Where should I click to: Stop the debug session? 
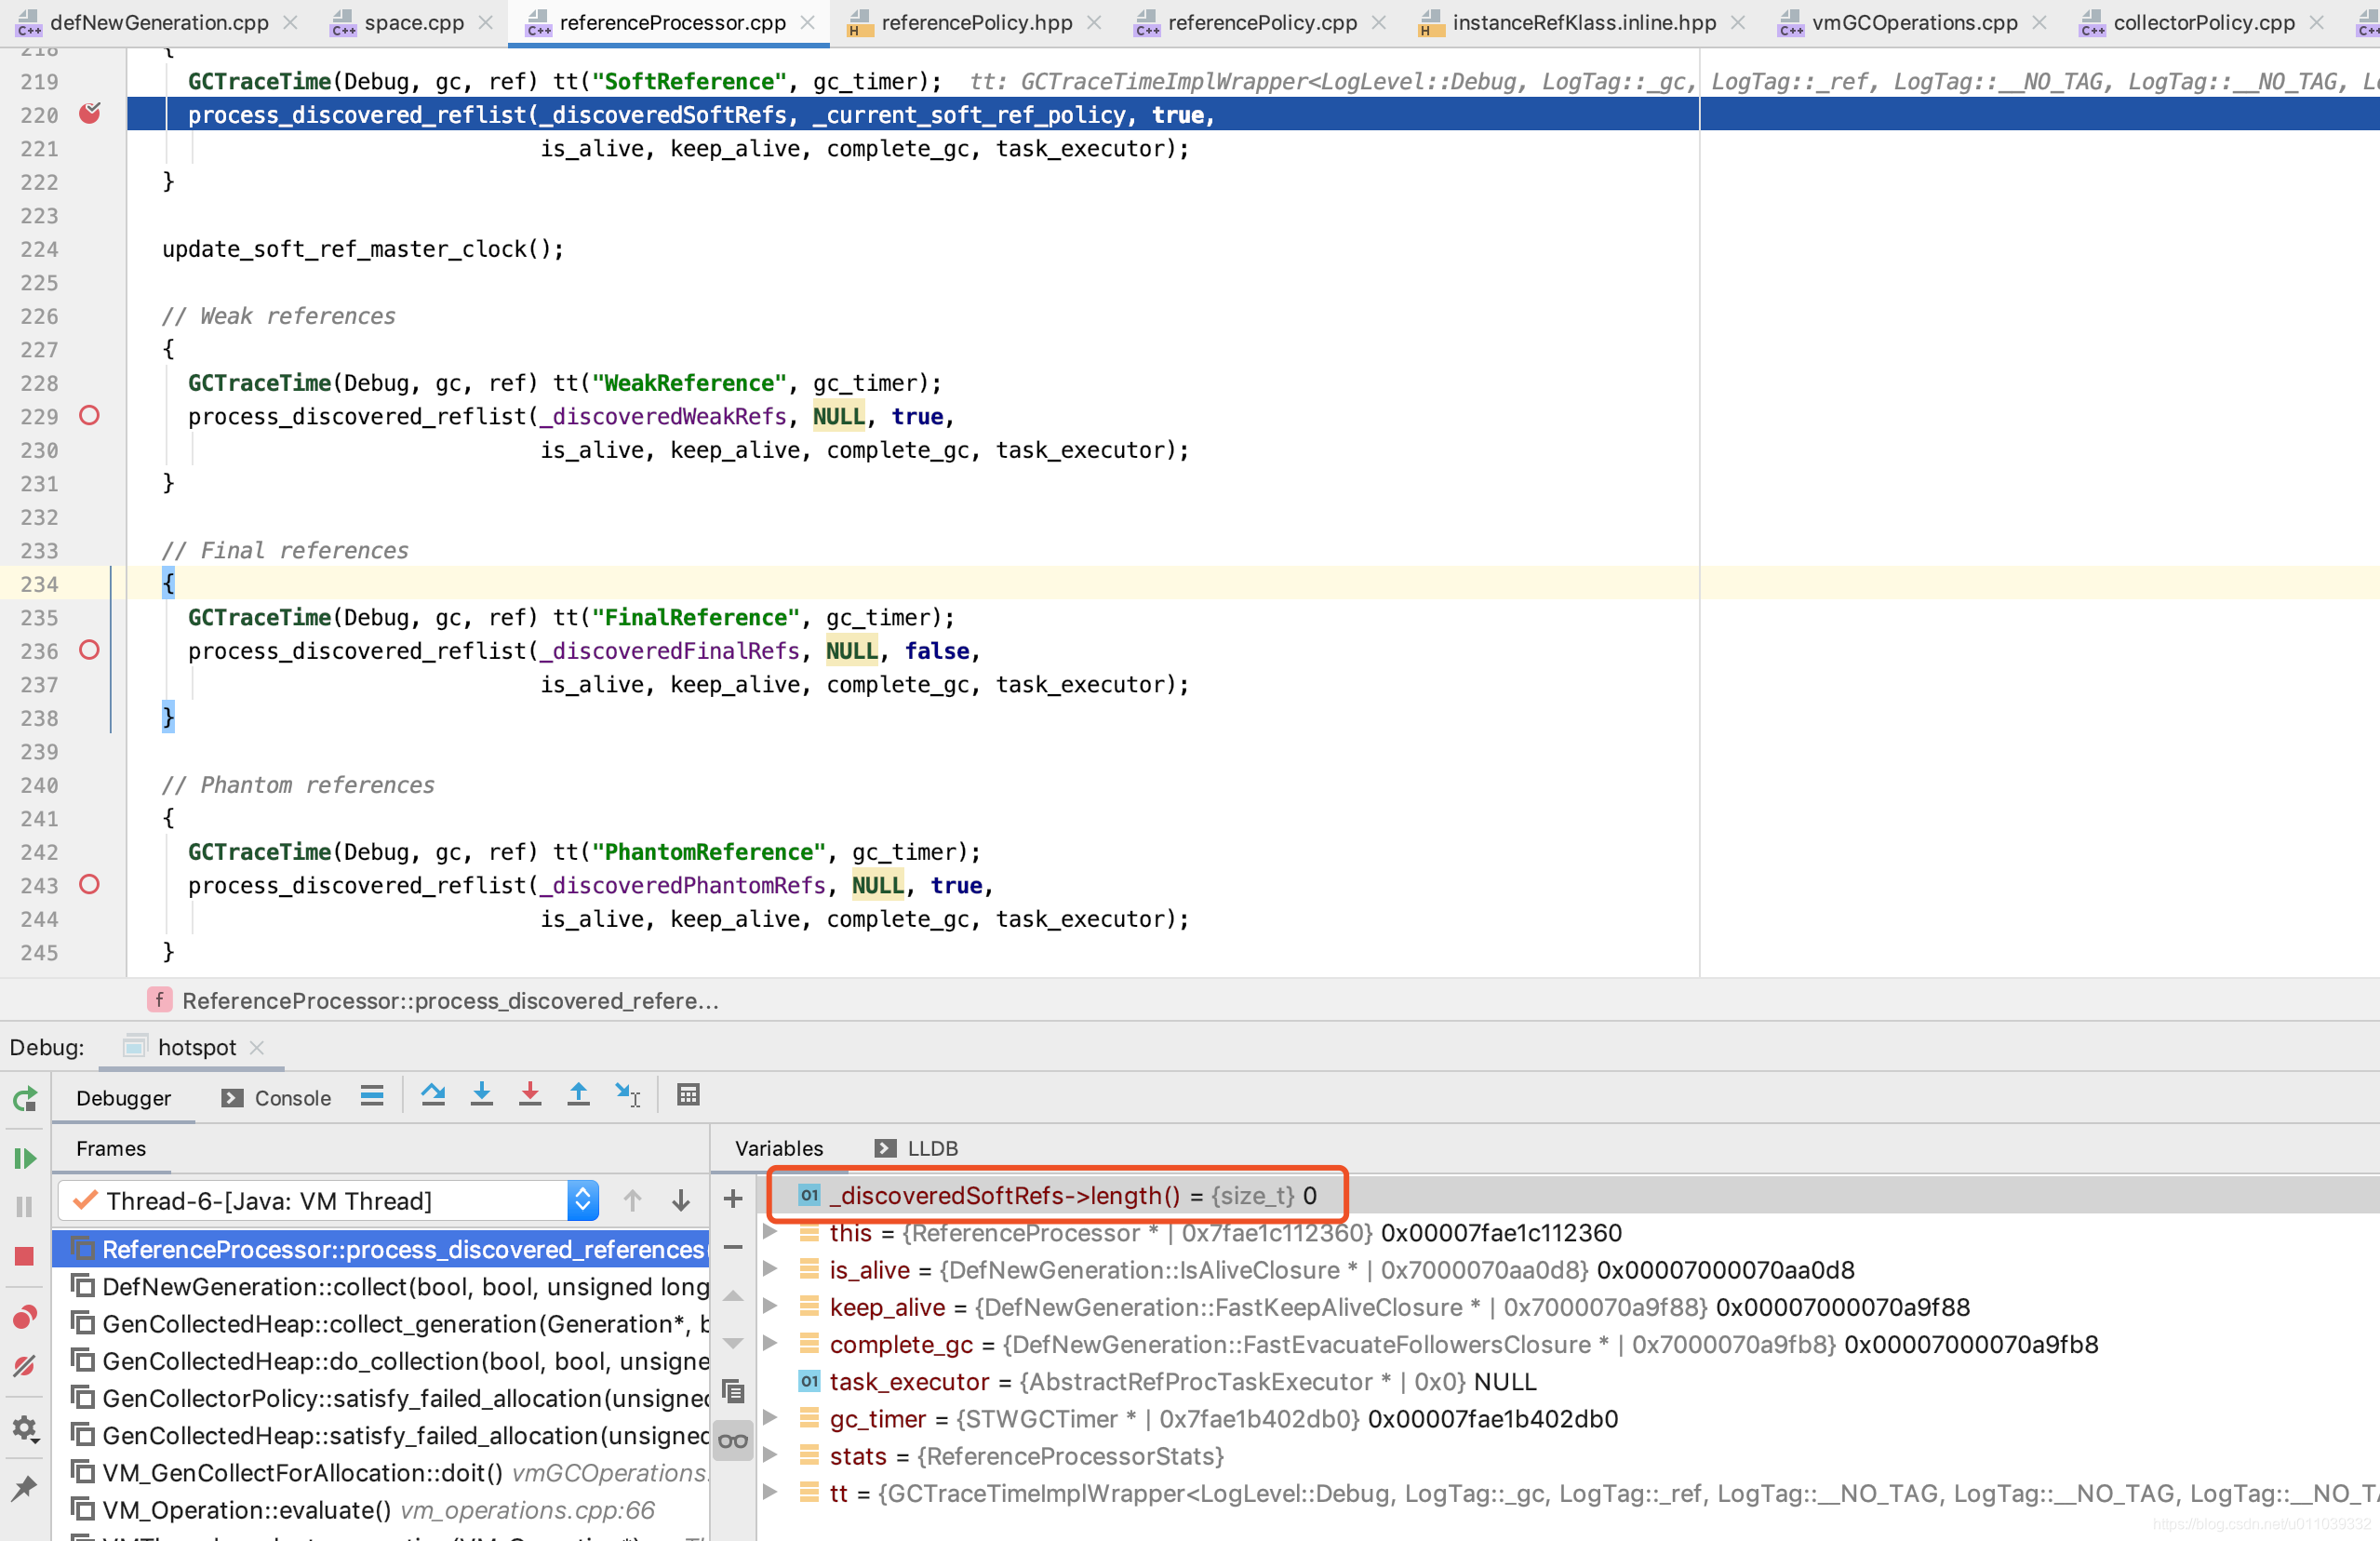(24, 1256)
